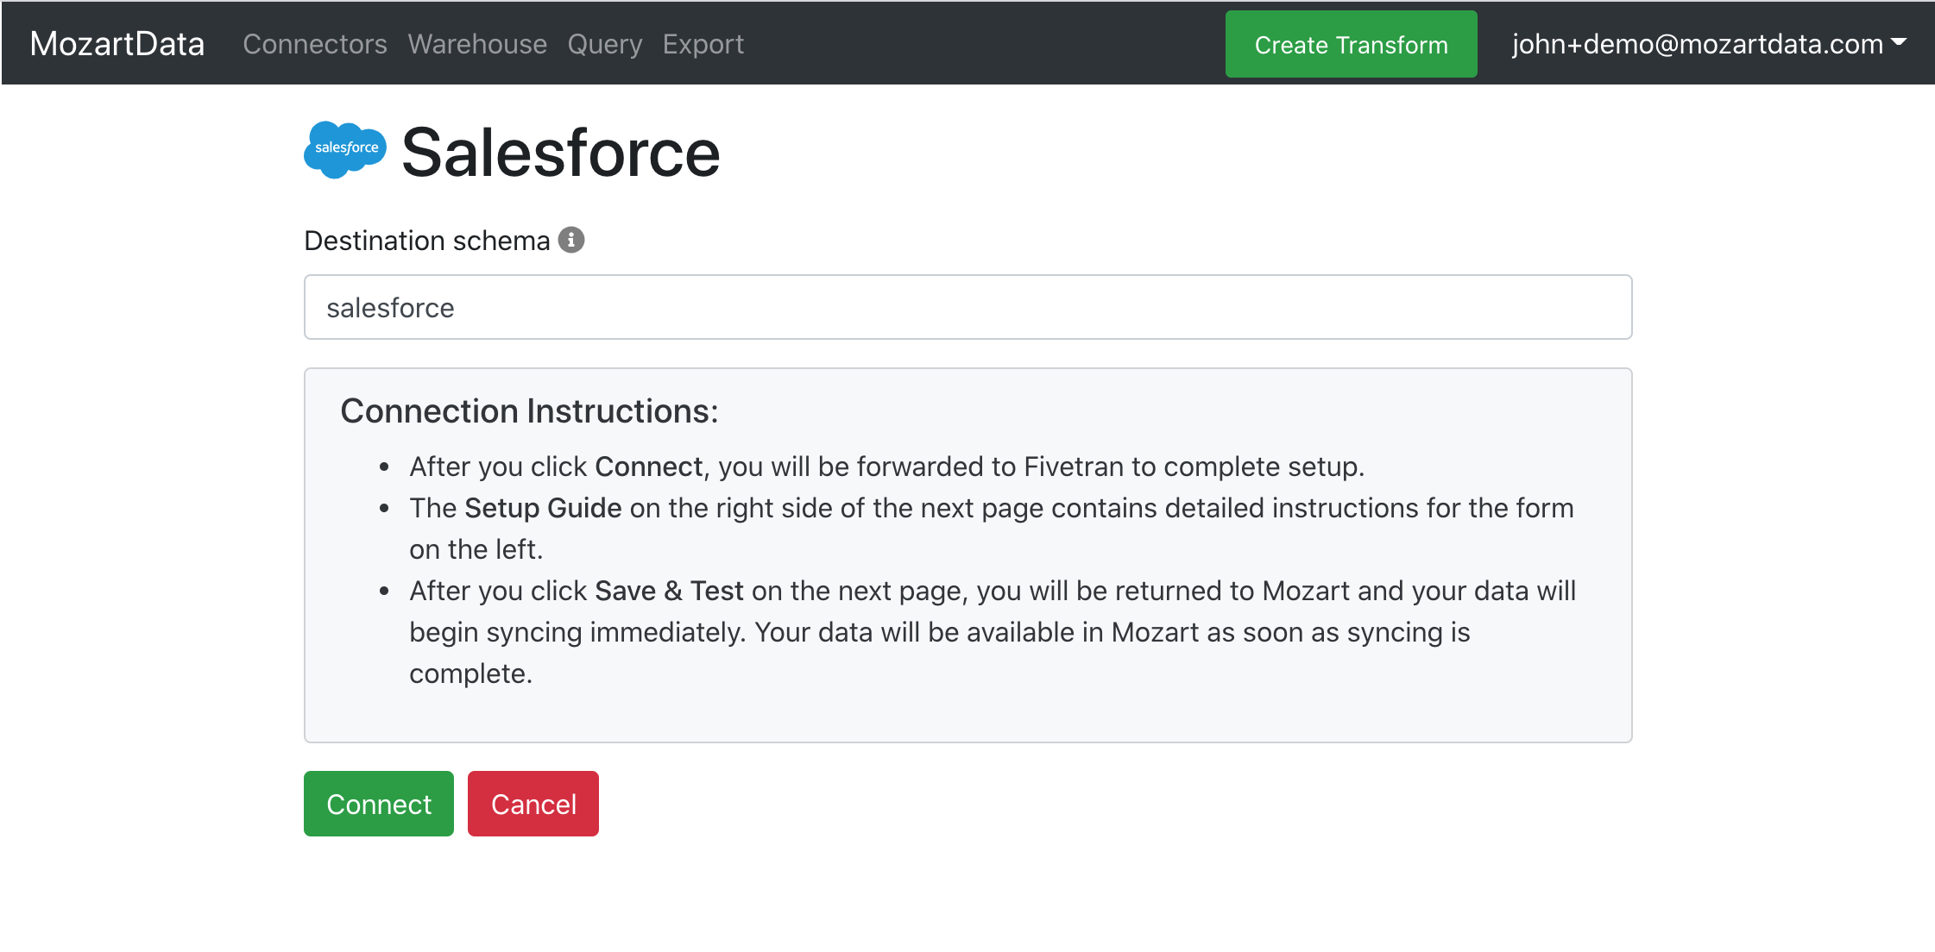Screen dimensions: 1935x952
Task: Open the Connectors menu
Action: click(x=315, y=44)
